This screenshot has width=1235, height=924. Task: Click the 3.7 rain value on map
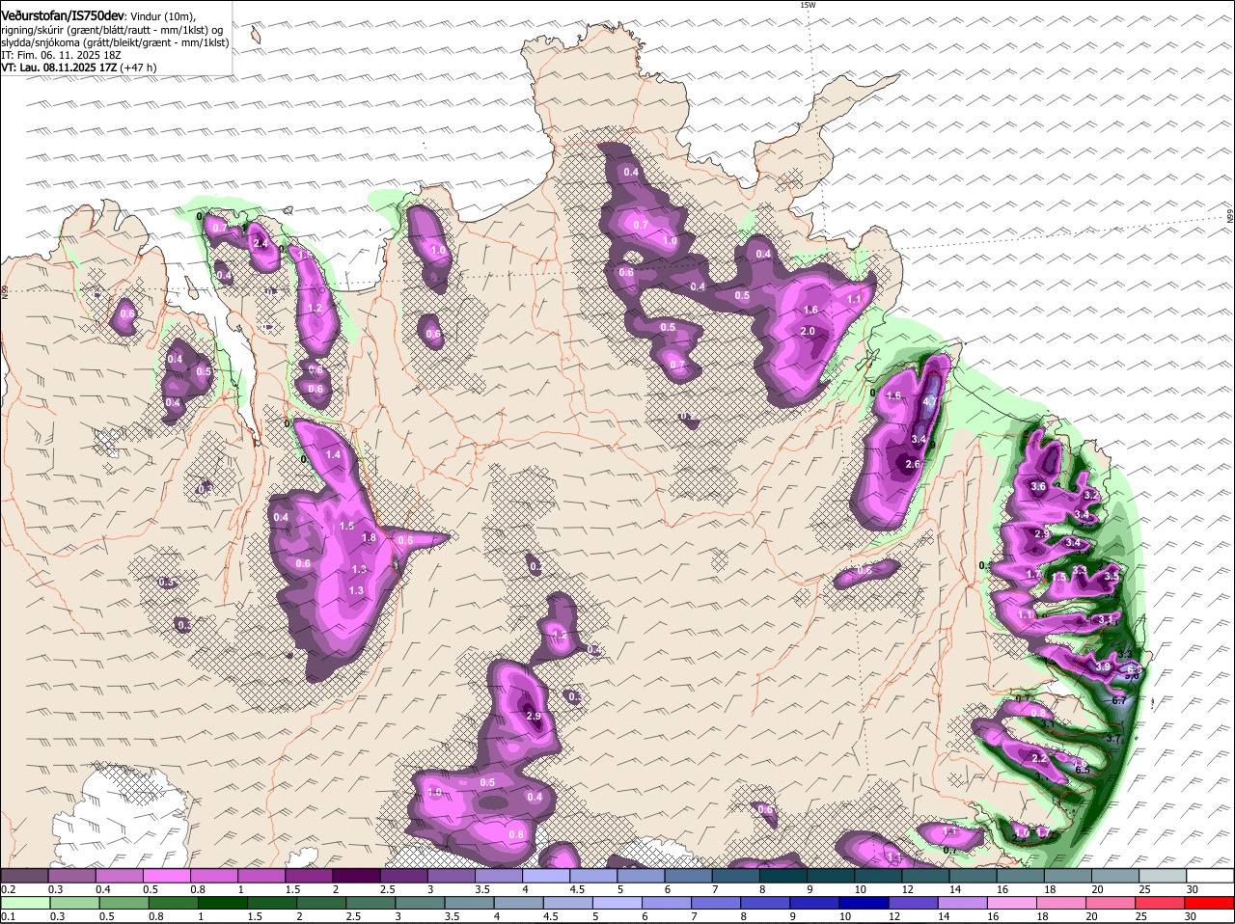1112,739
